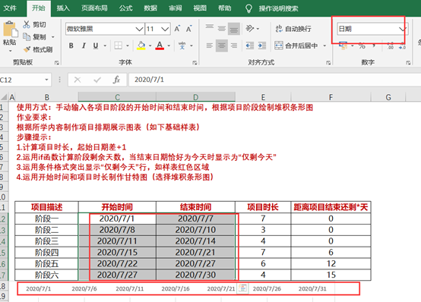Click the Paste (粘贴) clipboard icon
The width and height of the screenshot is (421, 302).
(x=10, y=29)
